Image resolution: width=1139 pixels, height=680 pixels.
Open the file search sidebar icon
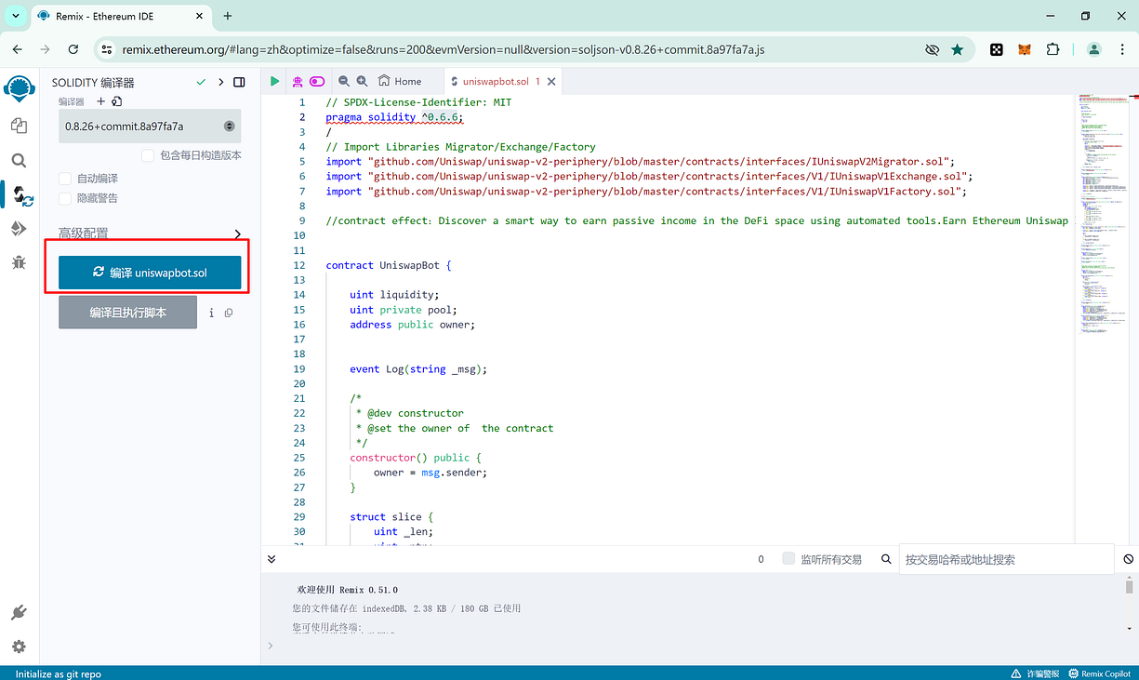pyautogui.click(x=19, y=161)
